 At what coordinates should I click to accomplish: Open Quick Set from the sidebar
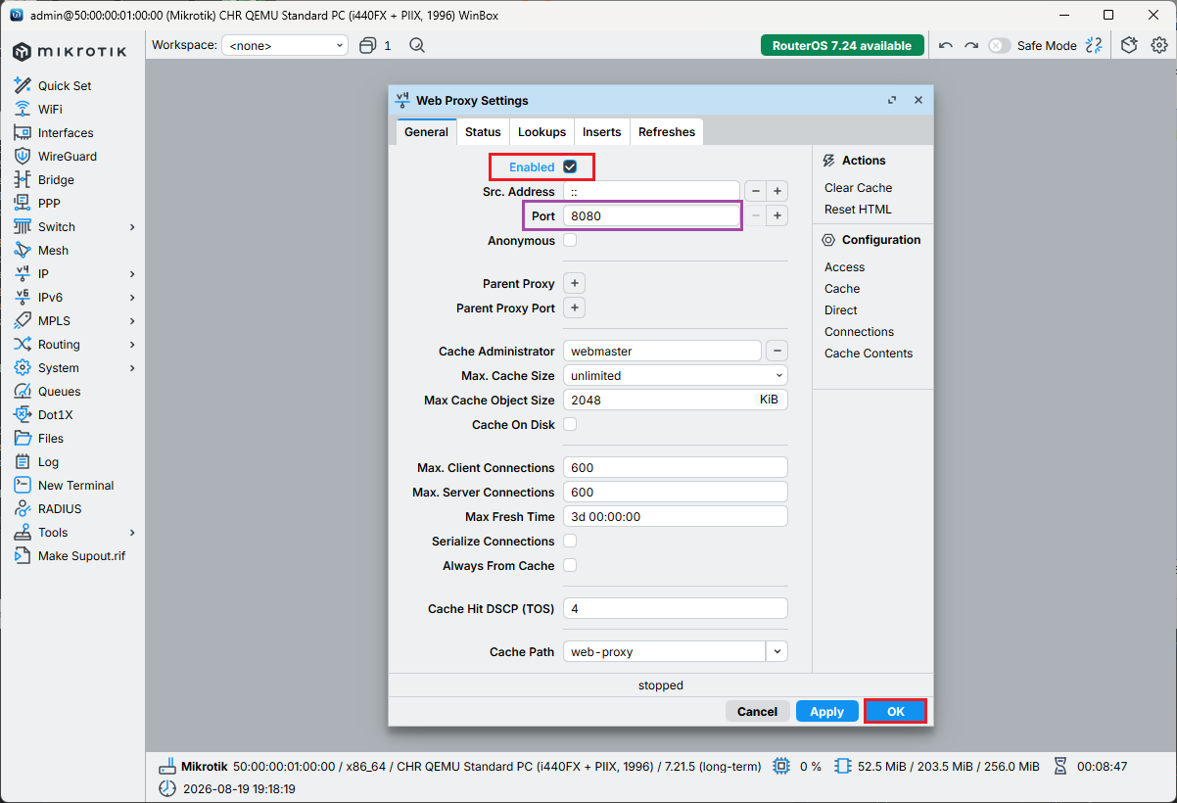pos(65,85)
